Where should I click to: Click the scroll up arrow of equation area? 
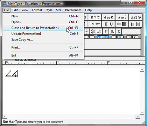[x=142, y=69]
